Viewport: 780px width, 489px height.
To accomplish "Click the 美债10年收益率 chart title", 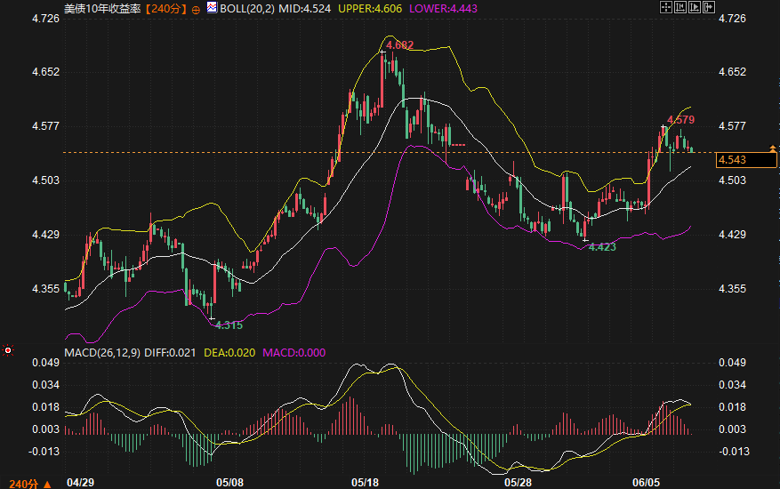I will pyautogui.click(x=103, y=9).
